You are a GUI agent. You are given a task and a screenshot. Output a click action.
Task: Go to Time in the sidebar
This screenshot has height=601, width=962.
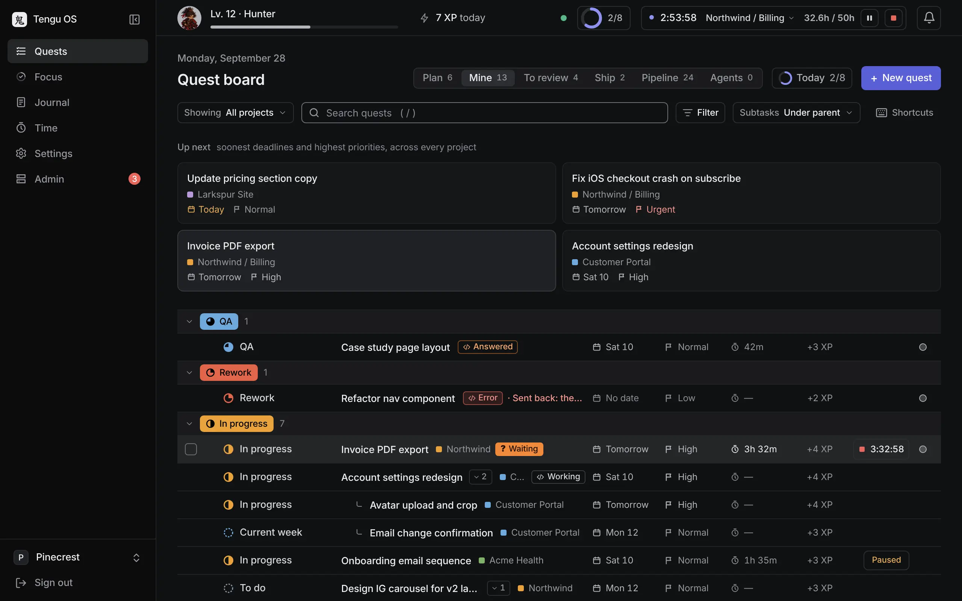click(78, 128)
